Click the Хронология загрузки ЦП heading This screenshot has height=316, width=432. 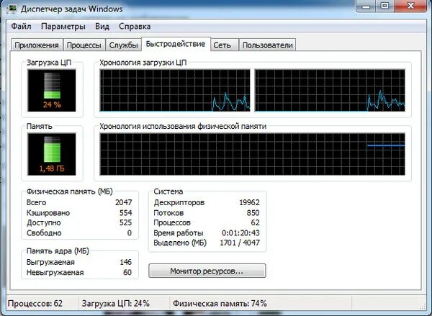point(143,63)
